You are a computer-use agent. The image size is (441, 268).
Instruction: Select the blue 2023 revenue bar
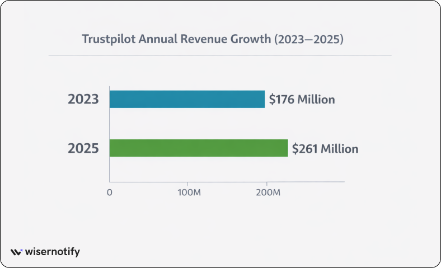coord(186,99)
